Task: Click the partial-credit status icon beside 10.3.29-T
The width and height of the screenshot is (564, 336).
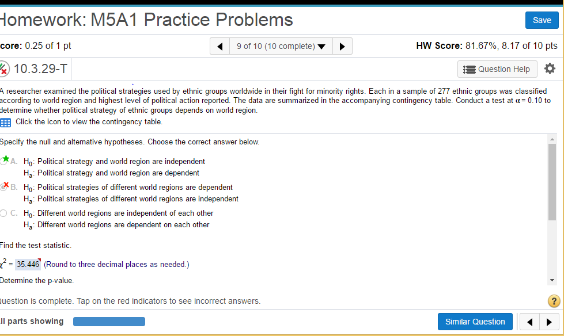Action: pyautogui.click(x=3, y=68)
